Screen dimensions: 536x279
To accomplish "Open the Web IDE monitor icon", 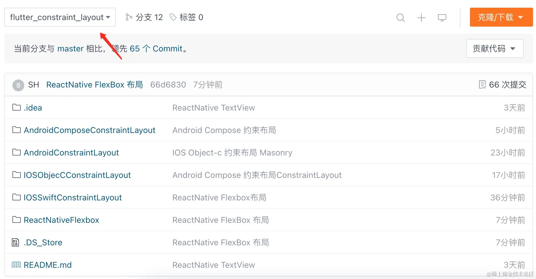I will coord(442,18).
